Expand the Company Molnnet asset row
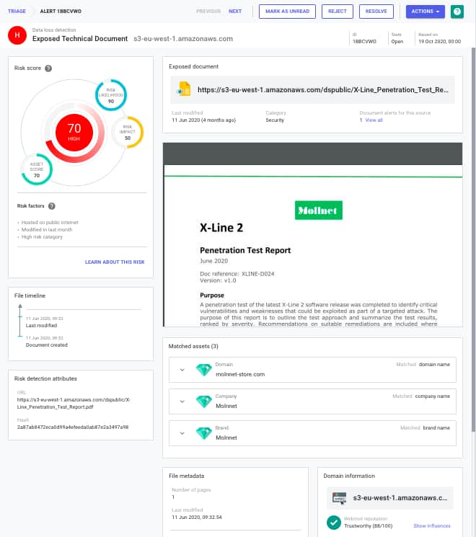The height and width of the screenshot is (537, 476). 182,401
